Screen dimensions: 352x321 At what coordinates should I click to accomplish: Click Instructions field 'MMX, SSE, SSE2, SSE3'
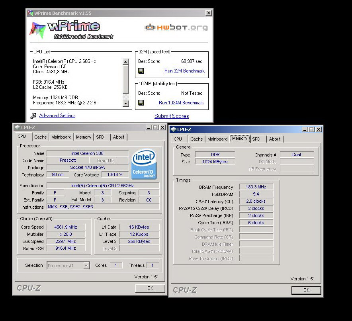(x=103, y=207)
